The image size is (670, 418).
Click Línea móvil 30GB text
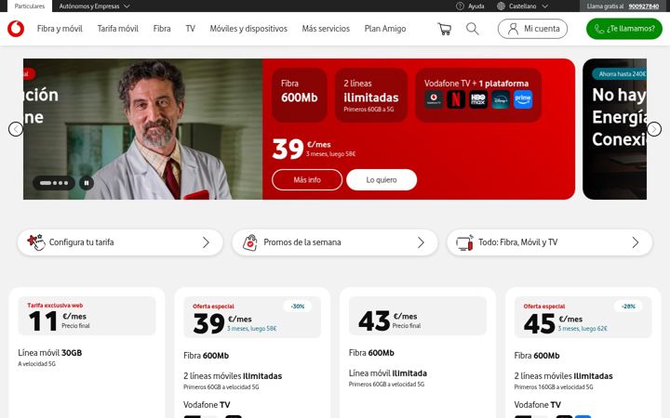(x=50, y=353)
